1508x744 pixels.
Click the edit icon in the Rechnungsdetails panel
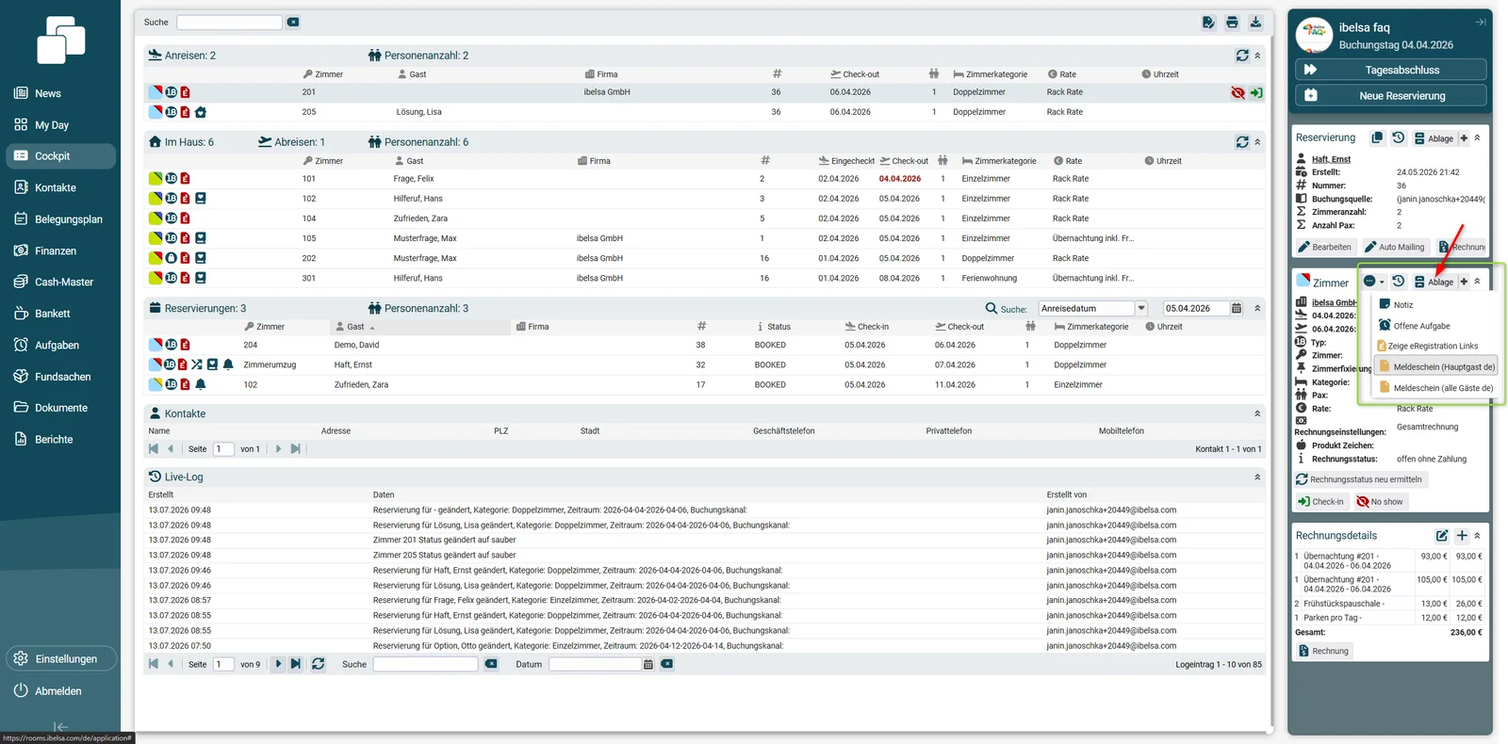[x=1442, y=535]
